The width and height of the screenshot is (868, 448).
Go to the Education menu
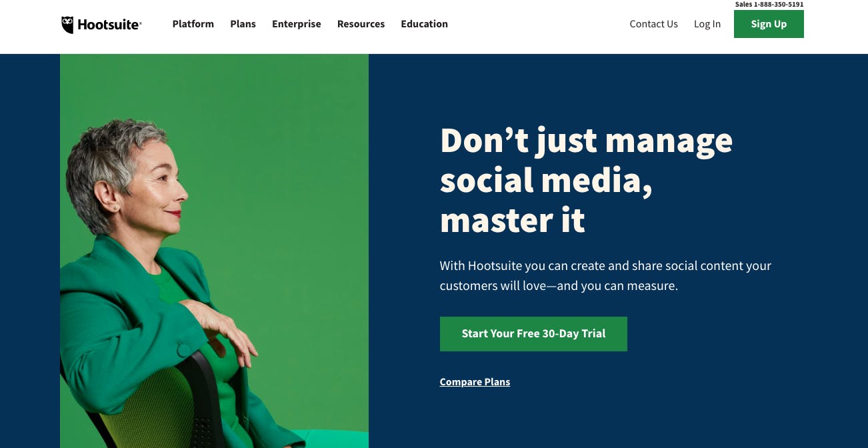pos(425,24)
